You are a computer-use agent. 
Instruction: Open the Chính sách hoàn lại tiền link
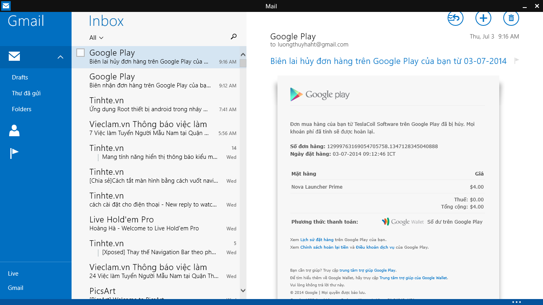coord(324,247)
